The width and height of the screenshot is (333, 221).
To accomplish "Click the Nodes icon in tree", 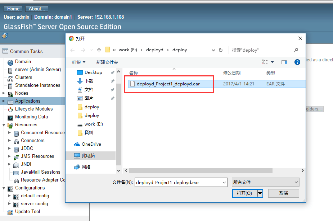I will 10,94.
